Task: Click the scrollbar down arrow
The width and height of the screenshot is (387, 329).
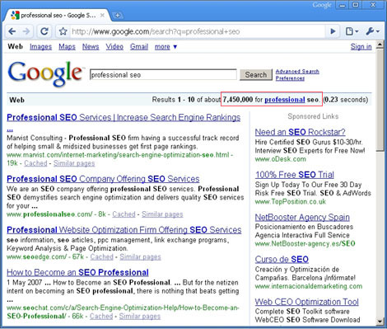Action: [380, 321]
